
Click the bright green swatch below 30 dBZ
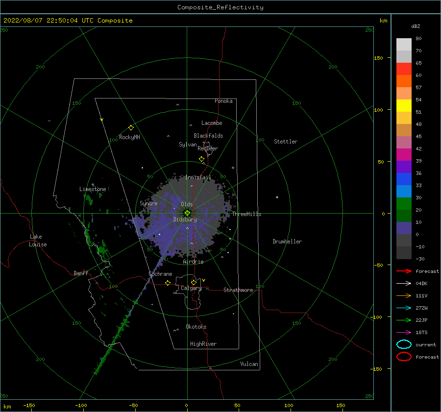coord(404,204)
